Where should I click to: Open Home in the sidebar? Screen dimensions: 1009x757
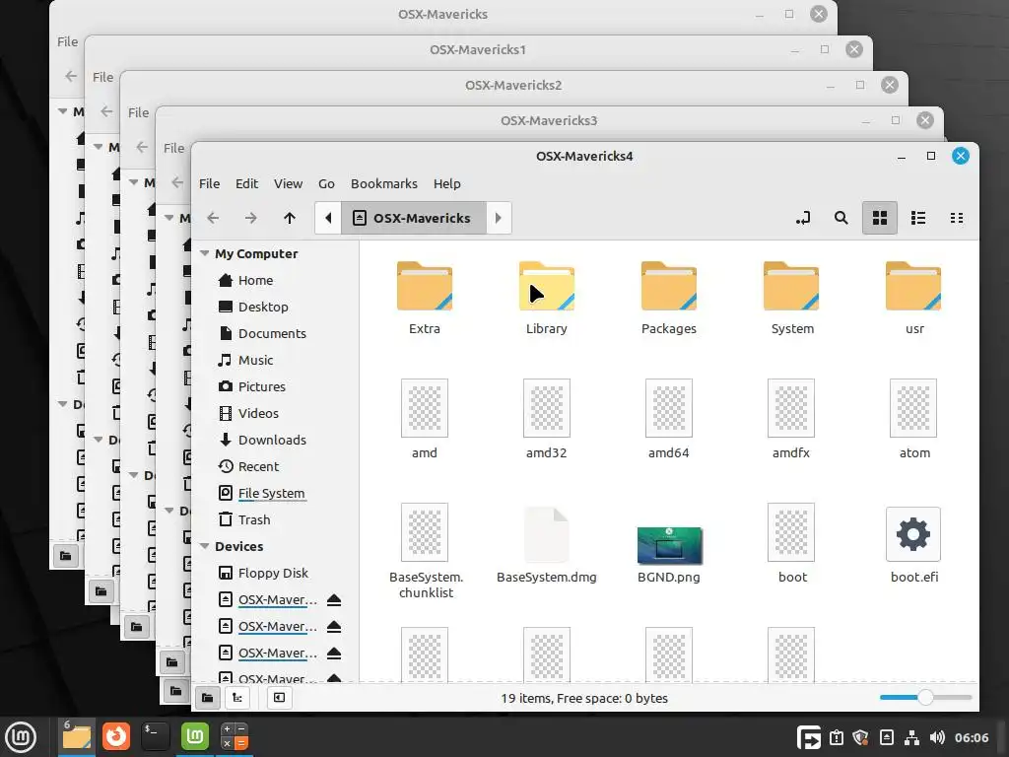(x=255, y=281)
